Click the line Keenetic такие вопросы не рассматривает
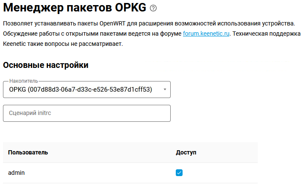 pyautogui.click(x=63, y=44)
